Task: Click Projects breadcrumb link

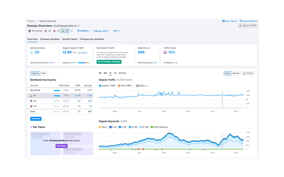Action: pyautogui.click(x=31, y=21)
